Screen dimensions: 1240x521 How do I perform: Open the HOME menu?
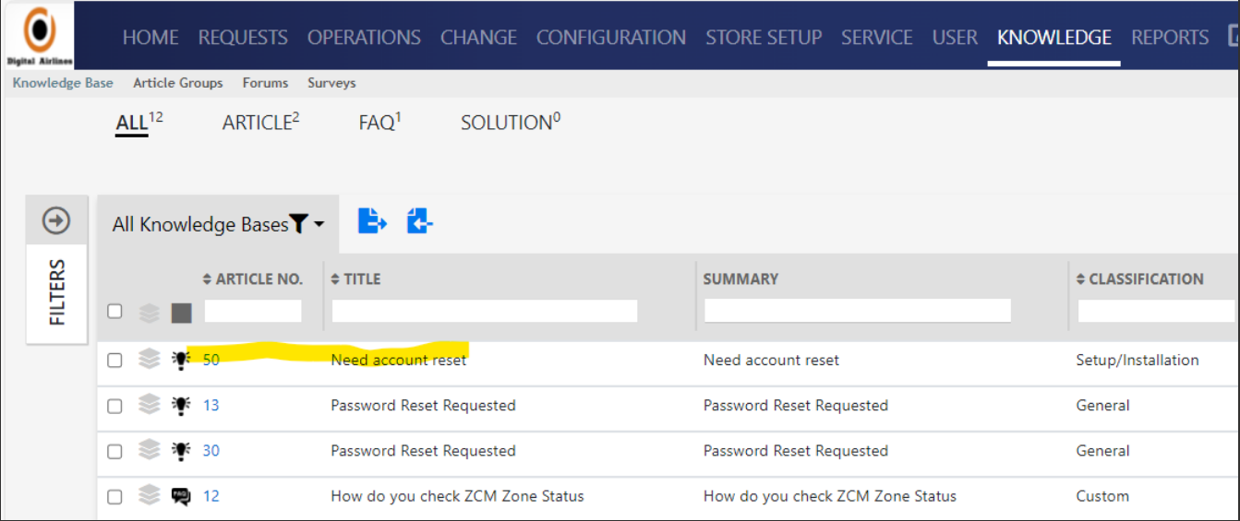(150, 38)
